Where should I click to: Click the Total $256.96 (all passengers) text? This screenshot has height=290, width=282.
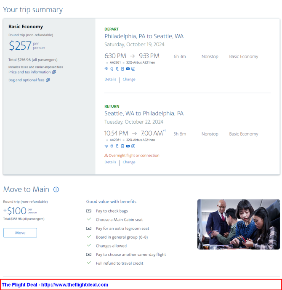33,60
